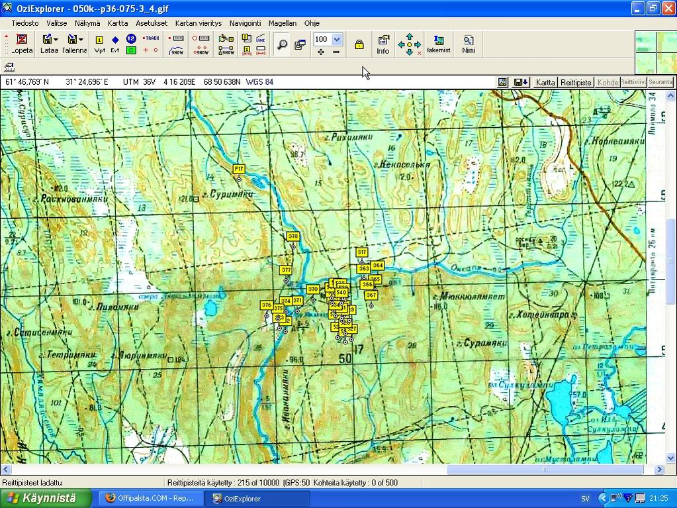The width and height of the screenshot is (677, 508).
Task: Click the Kartta button
Action: point(545,82)
